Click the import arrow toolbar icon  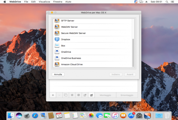click(91, 95)
